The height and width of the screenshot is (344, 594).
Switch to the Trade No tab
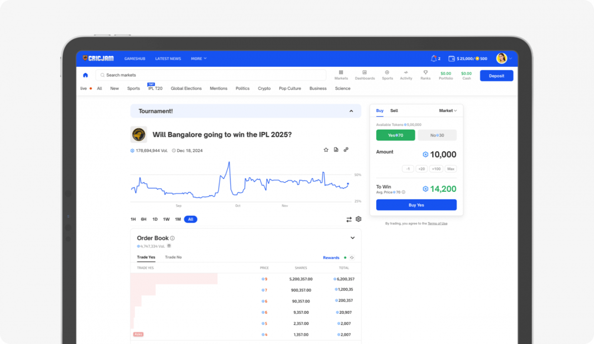coord(173,257)
